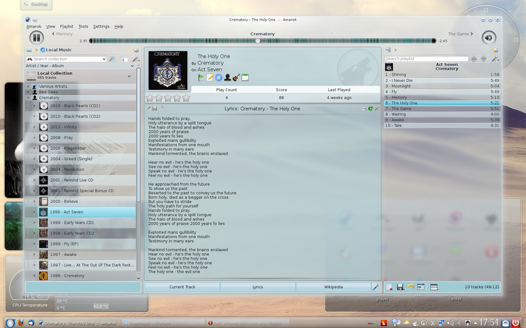Click the list icon beside the collection search
Viewport: 526px width, 328px height.
click(124, 59)
